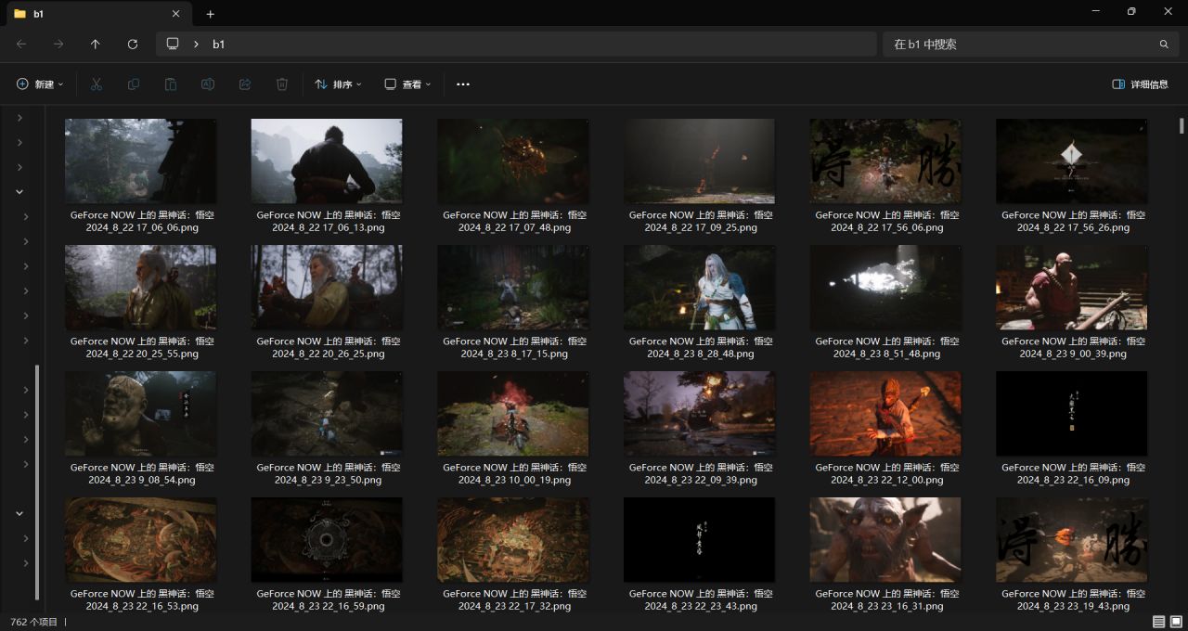The image size is (1188, 631).
Task: Click the Copy icon in toolbar
Action: point(134,84)
